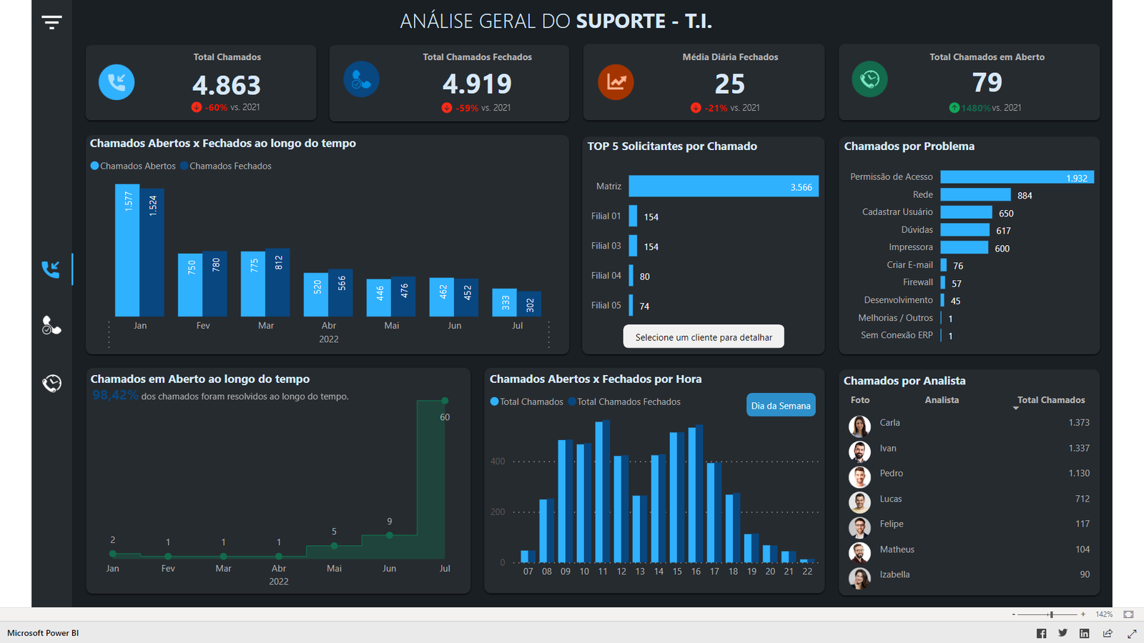The image size is (1144, 643).
Task: Share the report on LinkedIn
Action: point(1084,634)
